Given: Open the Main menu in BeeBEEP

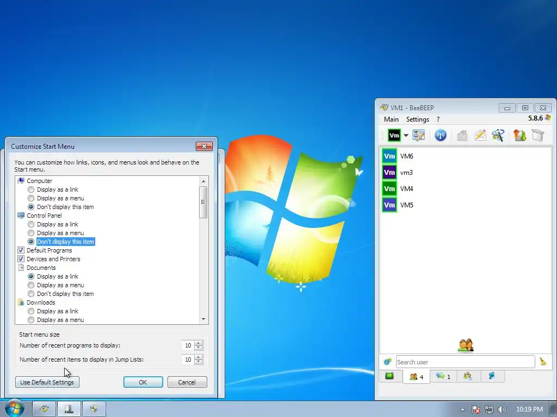Looking at the screenshot, I should click(391, 119).
